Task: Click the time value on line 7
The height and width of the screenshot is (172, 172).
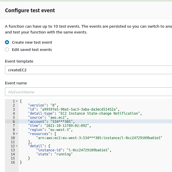Action: tap(67, 126)
